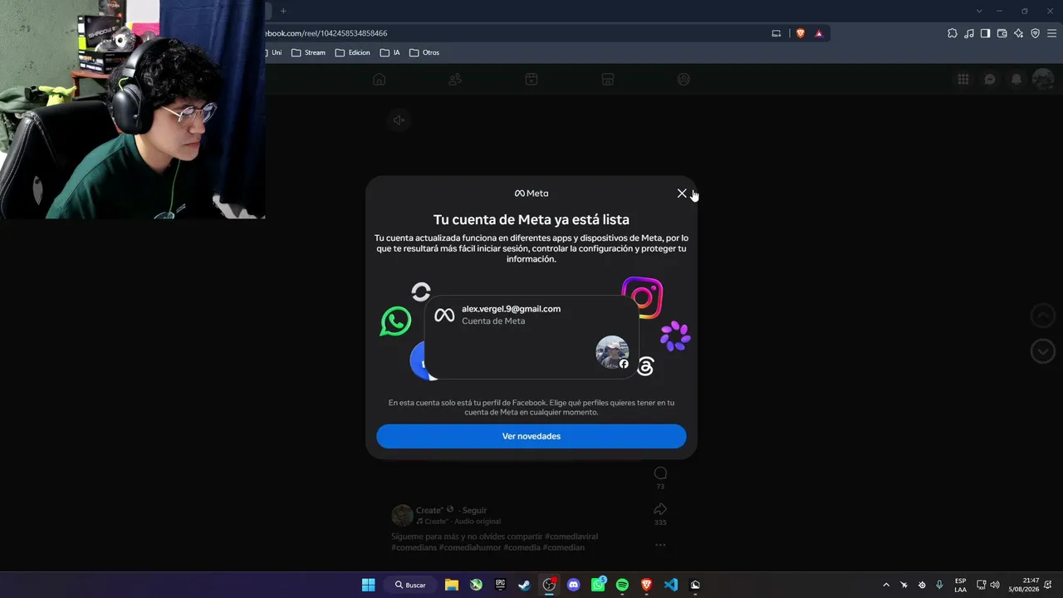The image size is (1063, 598).
Task: Go to the next reel arrow
Action: 1043,351
